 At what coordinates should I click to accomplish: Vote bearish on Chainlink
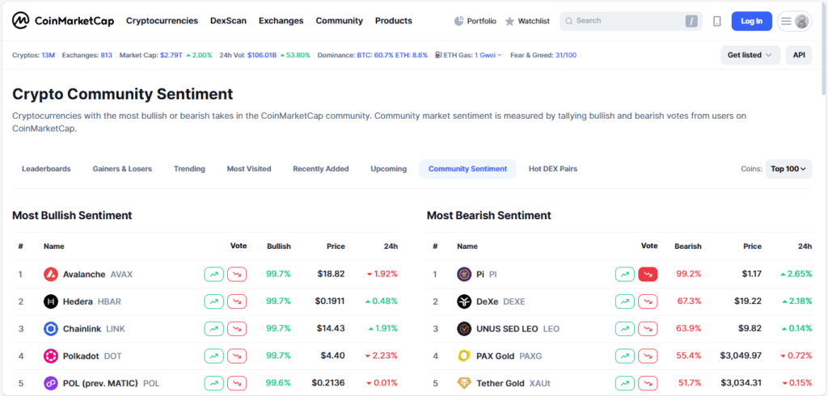(237, 328)
